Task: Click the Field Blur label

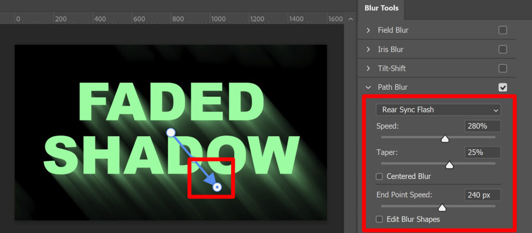Action: [x=393, y=30]
